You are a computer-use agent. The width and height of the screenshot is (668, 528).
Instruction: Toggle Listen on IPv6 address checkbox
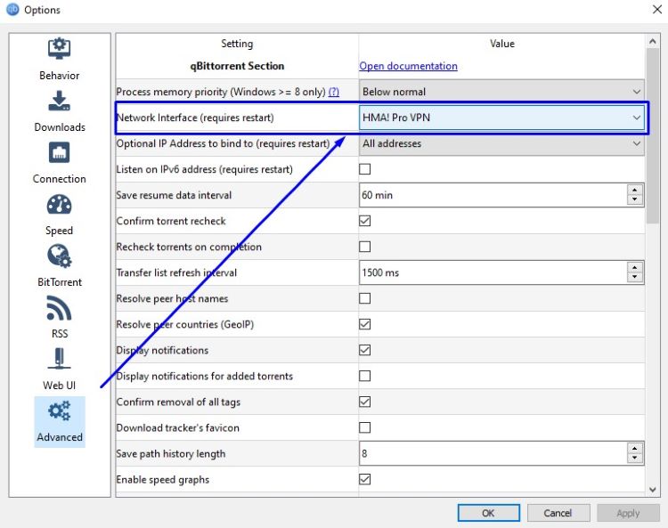tap(364, 169)
